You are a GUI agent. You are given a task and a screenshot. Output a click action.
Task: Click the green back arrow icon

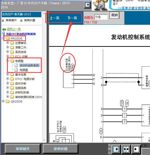4,29
